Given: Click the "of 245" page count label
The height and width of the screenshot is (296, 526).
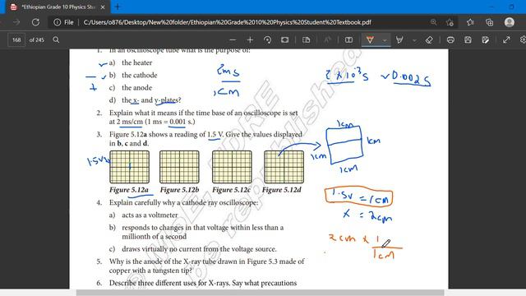Looking at the screenshot, I should 36,40.
